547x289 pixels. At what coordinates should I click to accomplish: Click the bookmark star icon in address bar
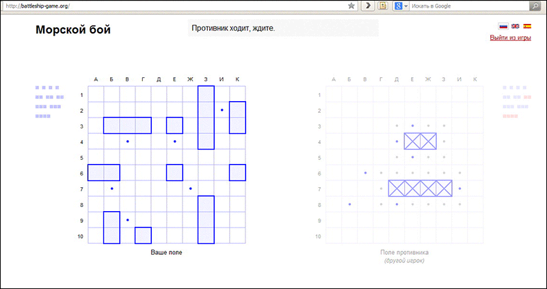coord(351,6)
